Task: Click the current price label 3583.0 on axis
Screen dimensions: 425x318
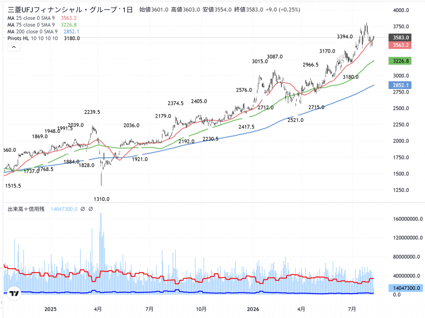Action: 400,38
